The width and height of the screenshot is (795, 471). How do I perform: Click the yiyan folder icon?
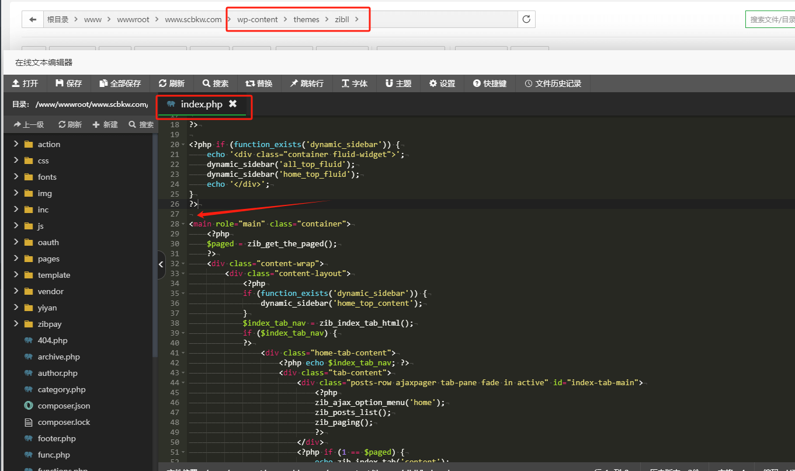[29, 308]
